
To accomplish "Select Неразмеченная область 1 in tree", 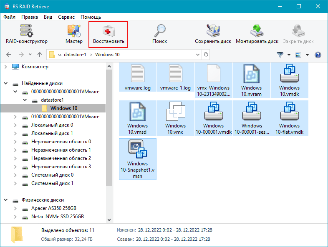I will pos(61,150).
